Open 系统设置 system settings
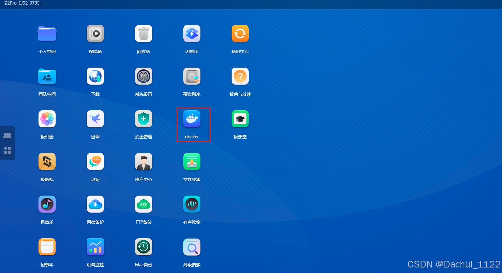502x273 pixels. [x=144, y=76]
